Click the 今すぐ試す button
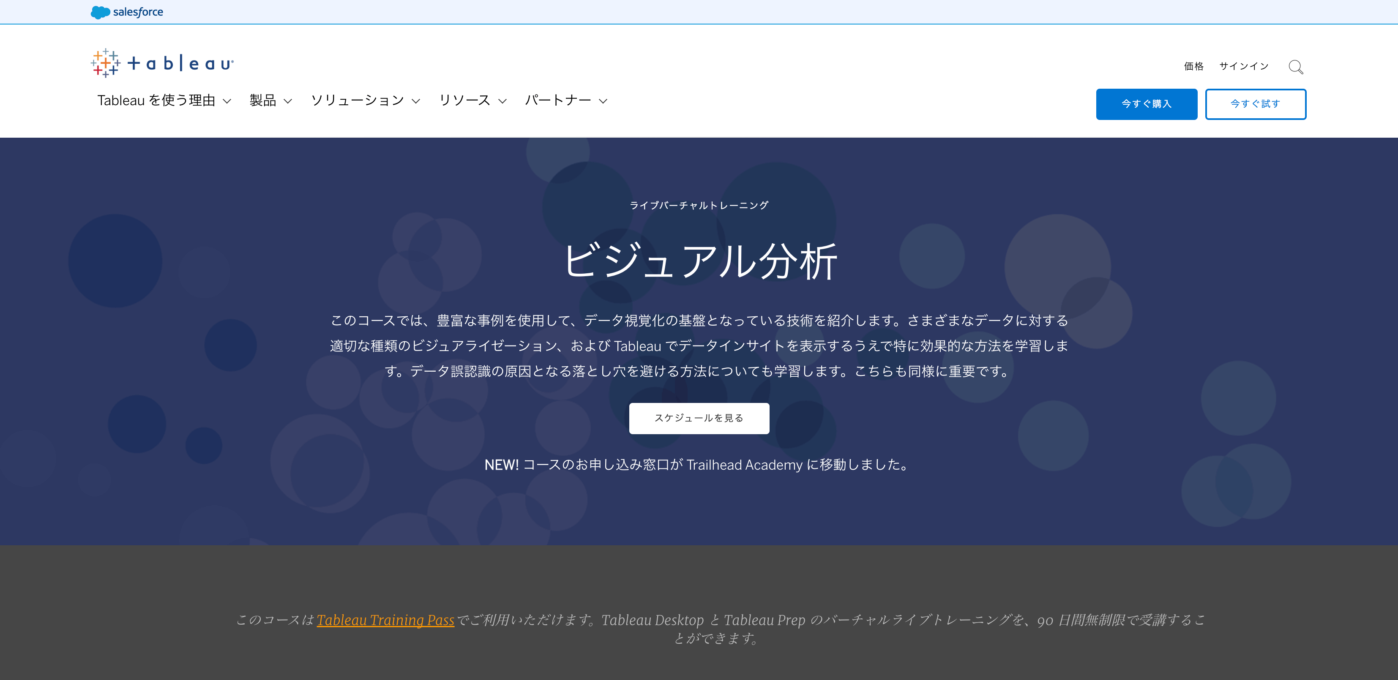The height and width of the screenshot is (680, 1398). click(1255, 104)
